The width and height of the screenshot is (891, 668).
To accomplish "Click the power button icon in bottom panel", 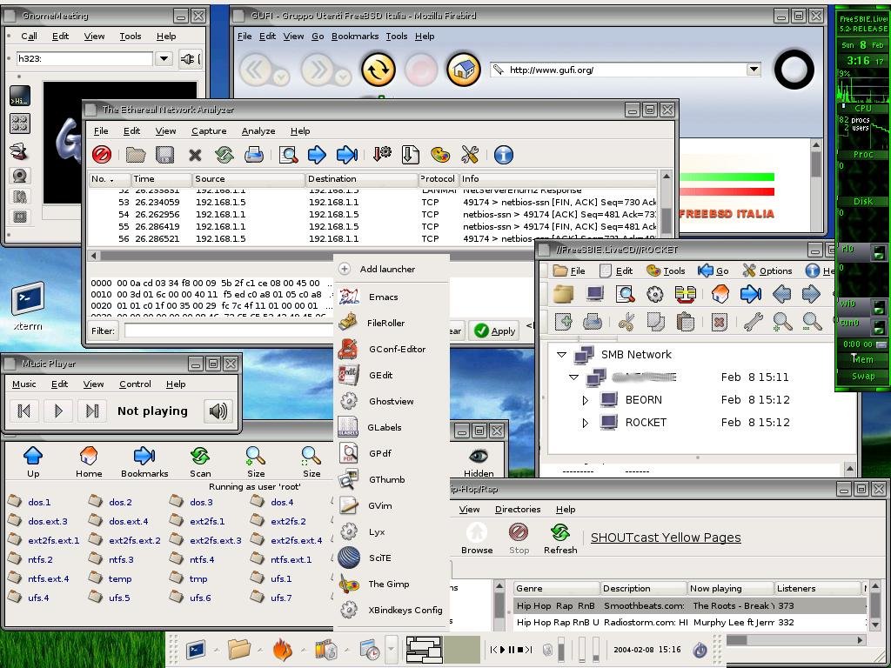I will (699, 649).
